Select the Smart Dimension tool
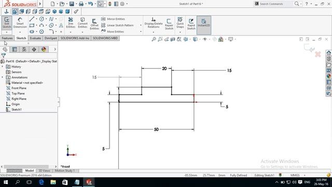This screenshot has height=187, width=332. tap(20, 23)
